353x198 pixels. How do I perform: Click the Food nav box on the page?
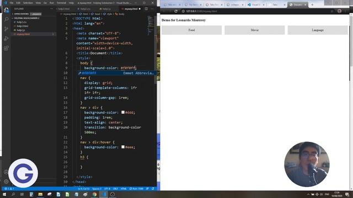(191, 30)
